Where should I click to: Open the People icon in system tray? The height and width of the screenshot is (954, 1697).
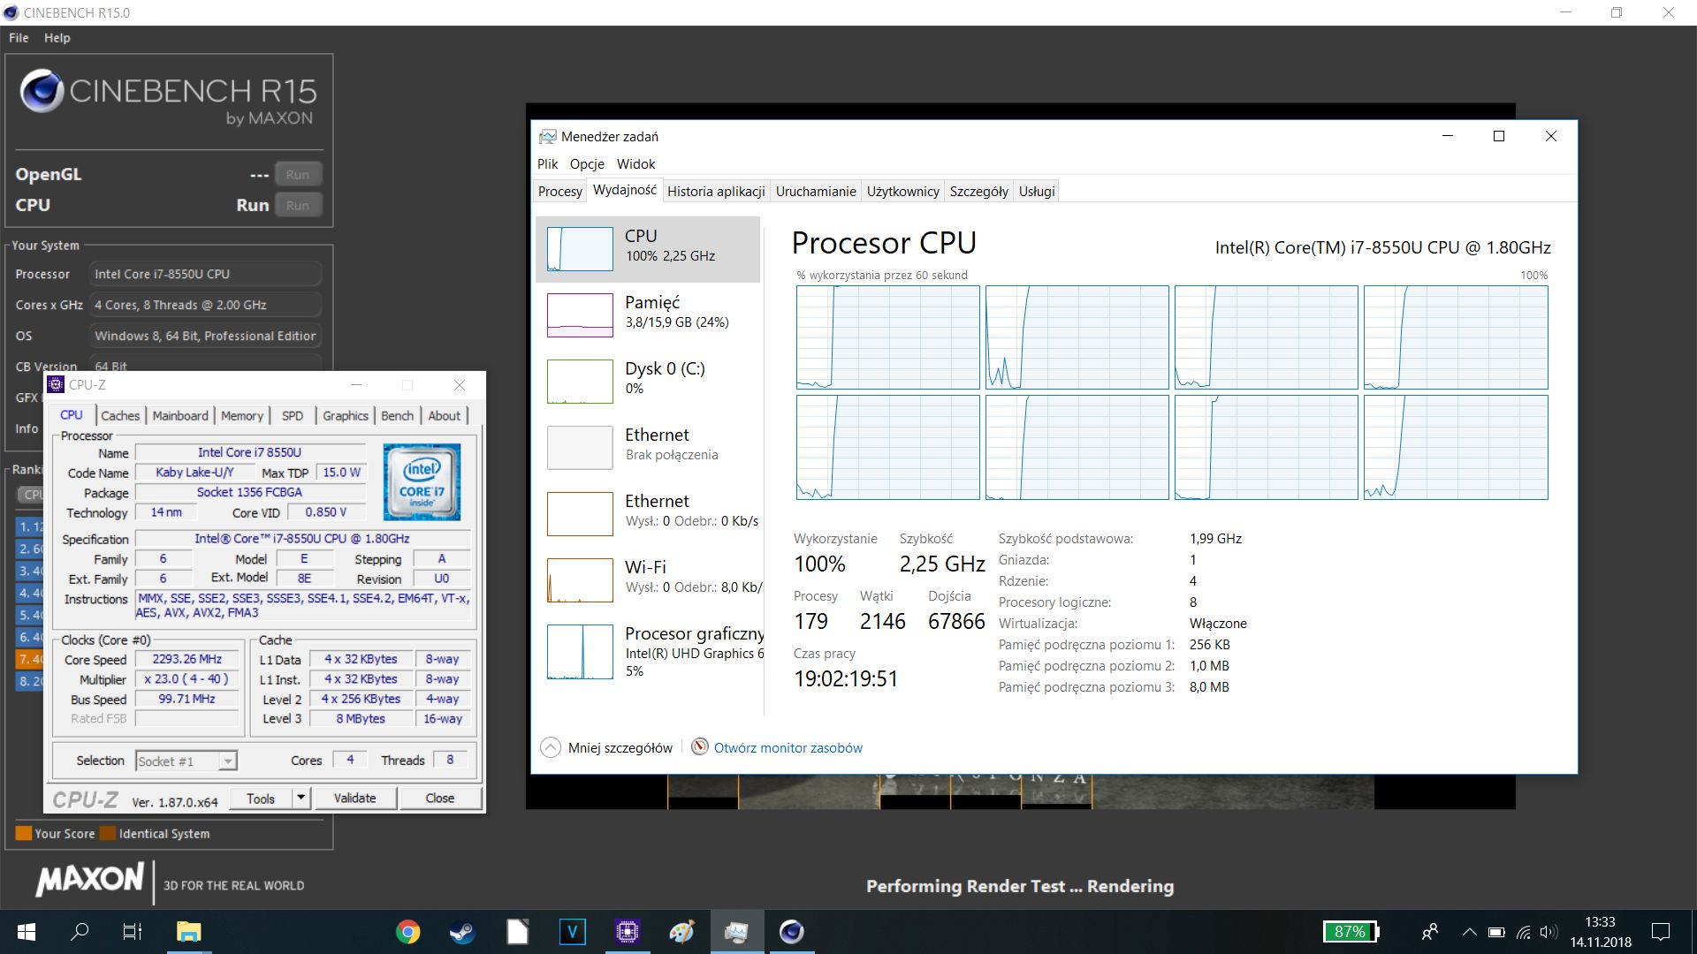(1429, 932)
